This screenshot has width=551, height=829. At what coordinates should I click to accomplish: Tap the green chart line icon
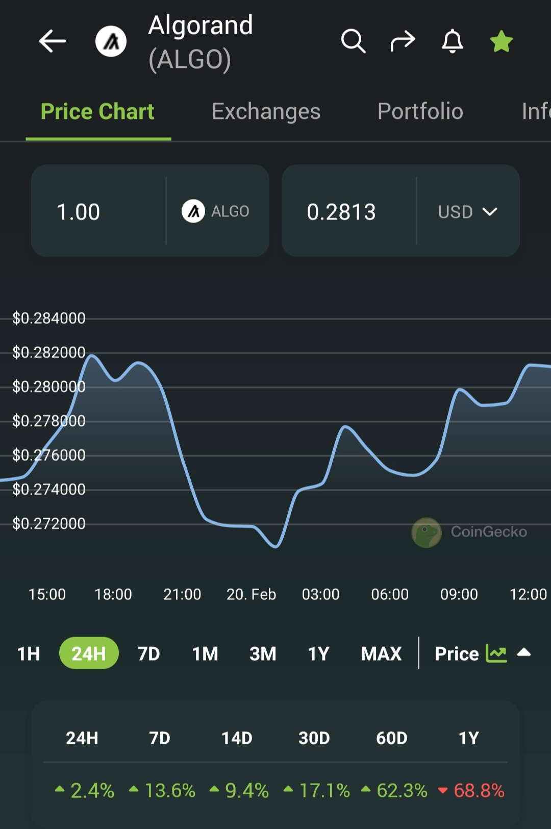click(496, 654)
